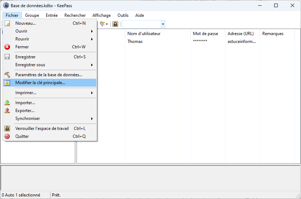Click the Modifier la clé principale icon
301x199 pixels.
pyautogui.click(x=7, y=83)
